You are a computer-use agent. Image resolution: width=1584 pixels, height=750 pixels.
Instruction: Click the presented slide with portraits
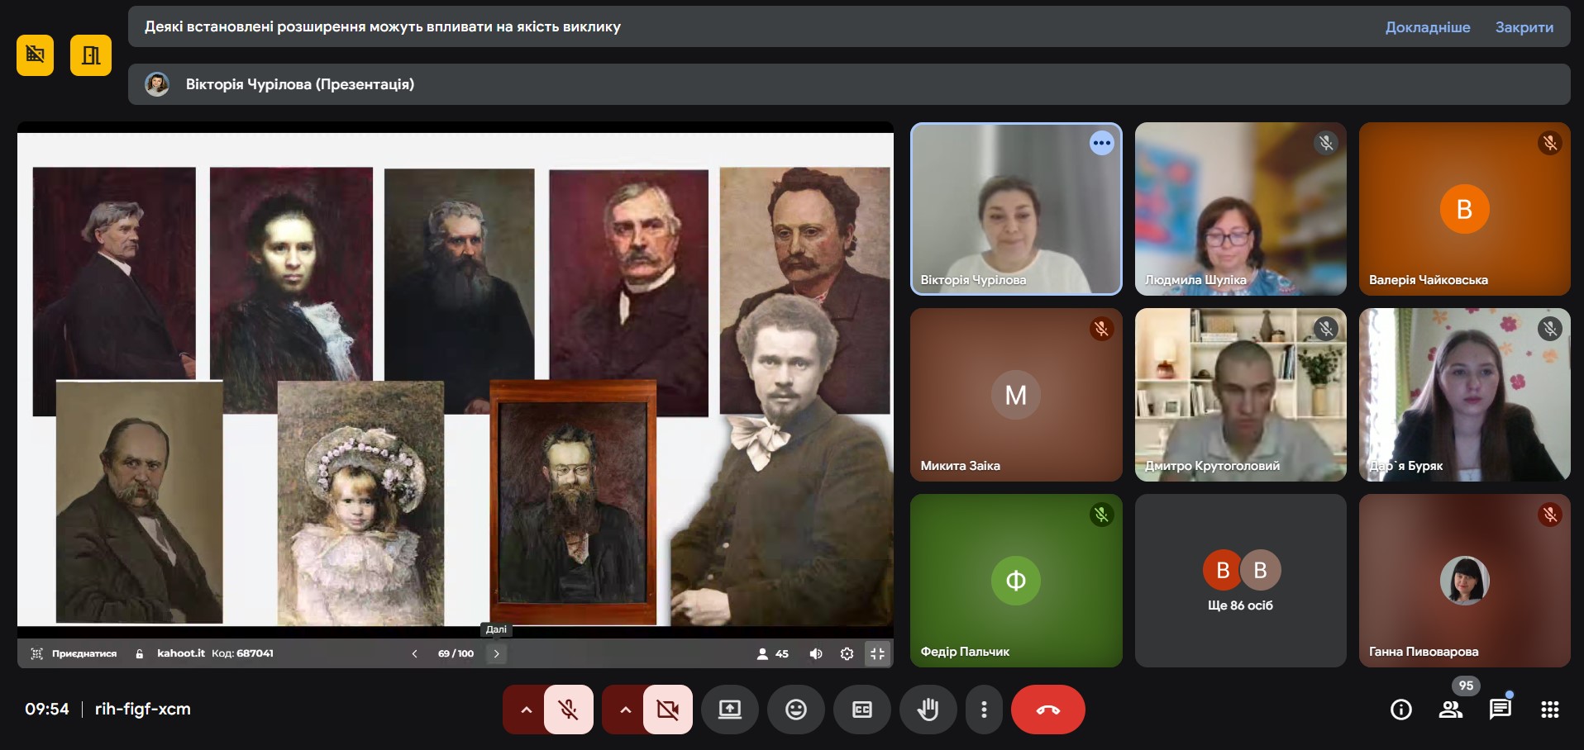click(456, 379)
